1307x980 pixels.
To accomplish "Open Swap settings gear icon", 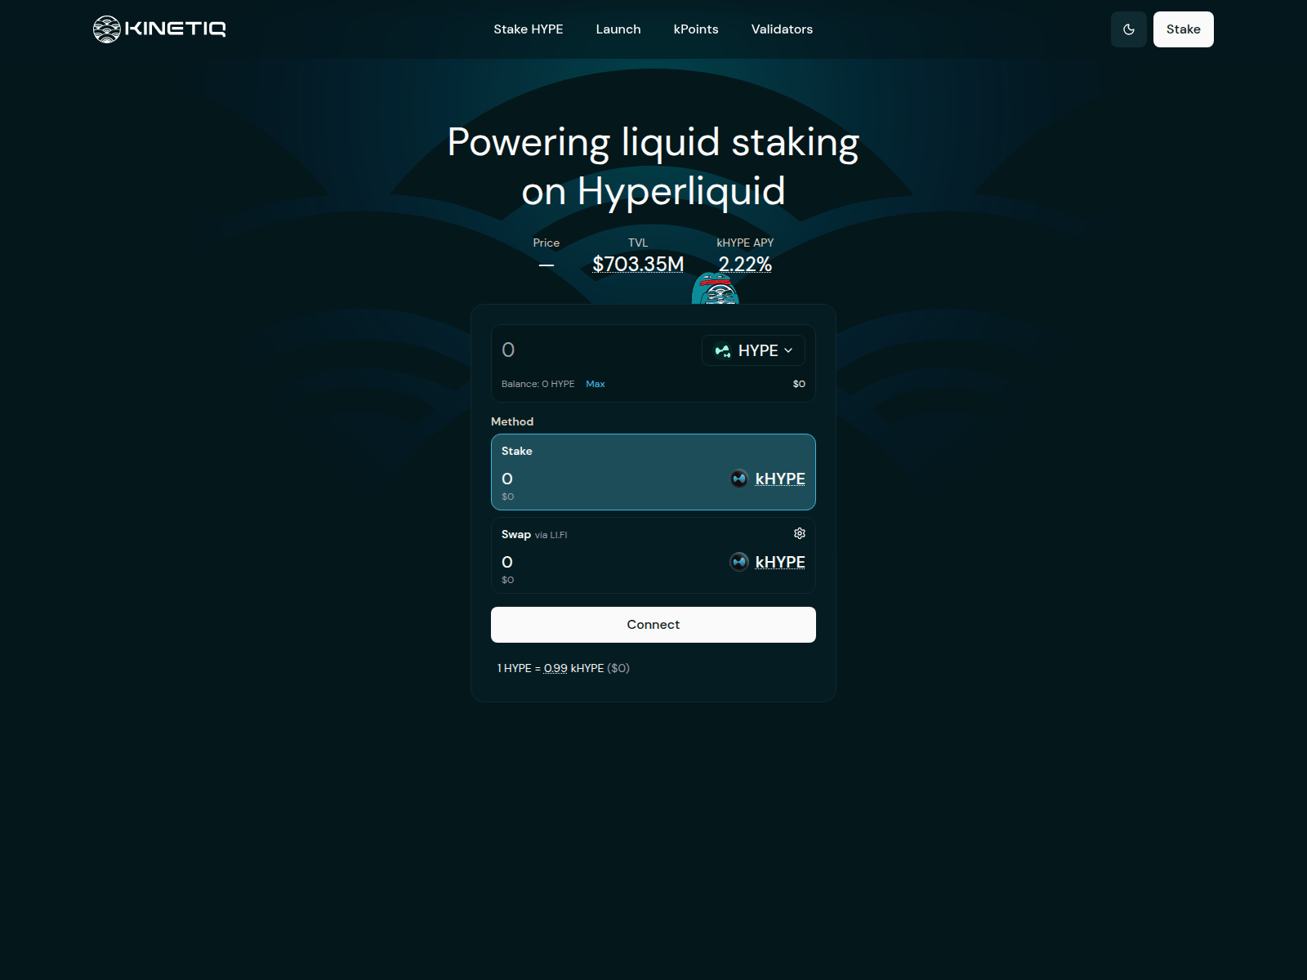I will click(800, 533).
